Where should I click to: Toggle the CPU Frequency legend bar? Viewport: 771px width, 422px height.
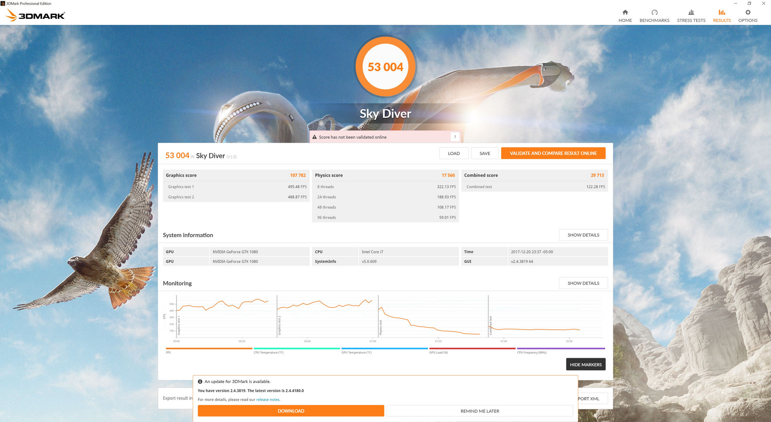(x=561, y=348)
